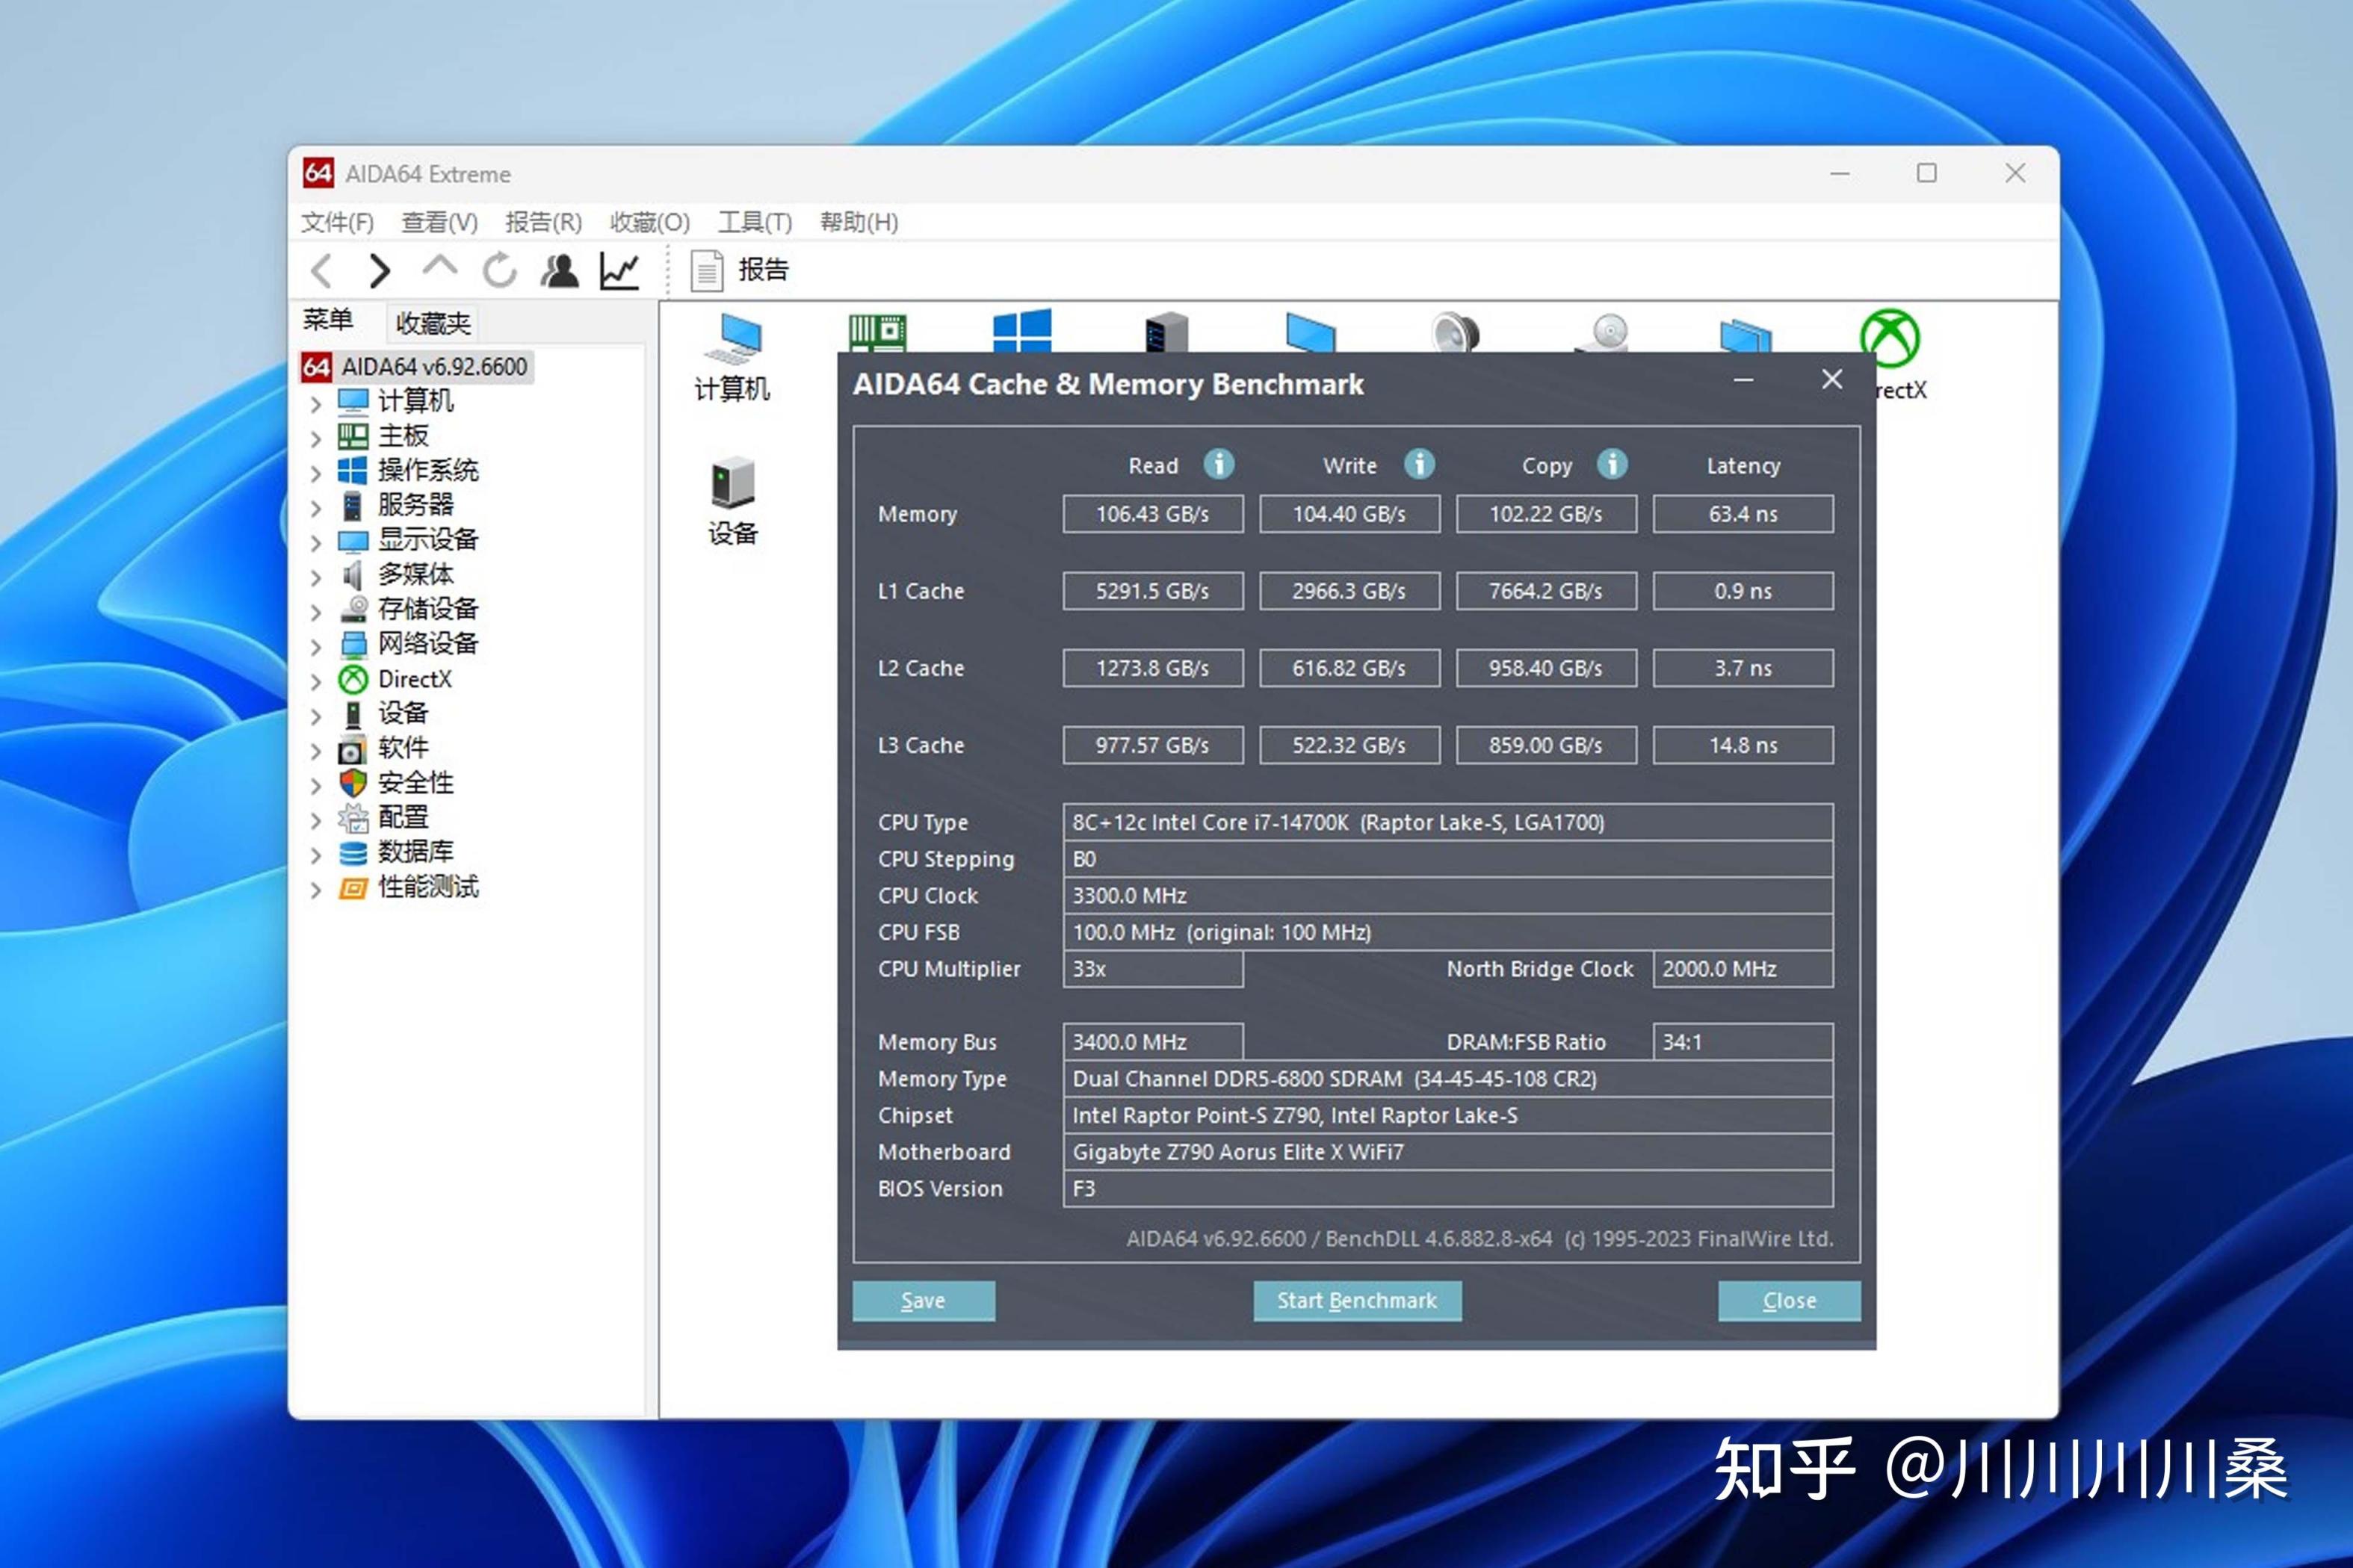This screenshot has width=2353, height=1568.
Task: Click the Write info icon
Action: coord(1419,464)
